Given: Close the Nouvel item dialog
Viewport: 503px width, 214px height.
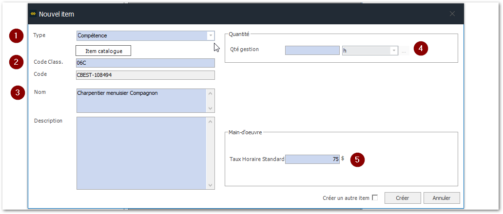Looking at the screenshot, I should tap(452, 14).
